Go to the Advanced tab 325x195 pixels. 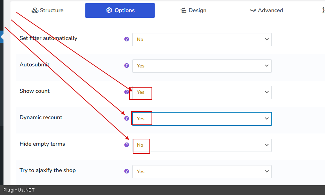pos(266,10)
